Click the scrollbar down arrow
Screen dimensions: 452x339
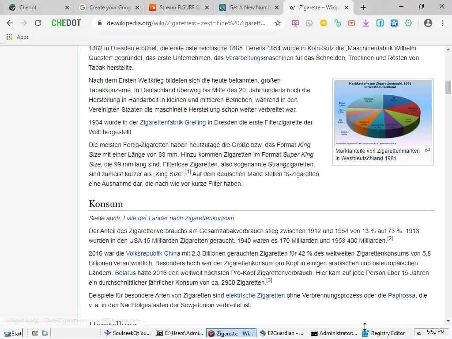click(448, 320)
